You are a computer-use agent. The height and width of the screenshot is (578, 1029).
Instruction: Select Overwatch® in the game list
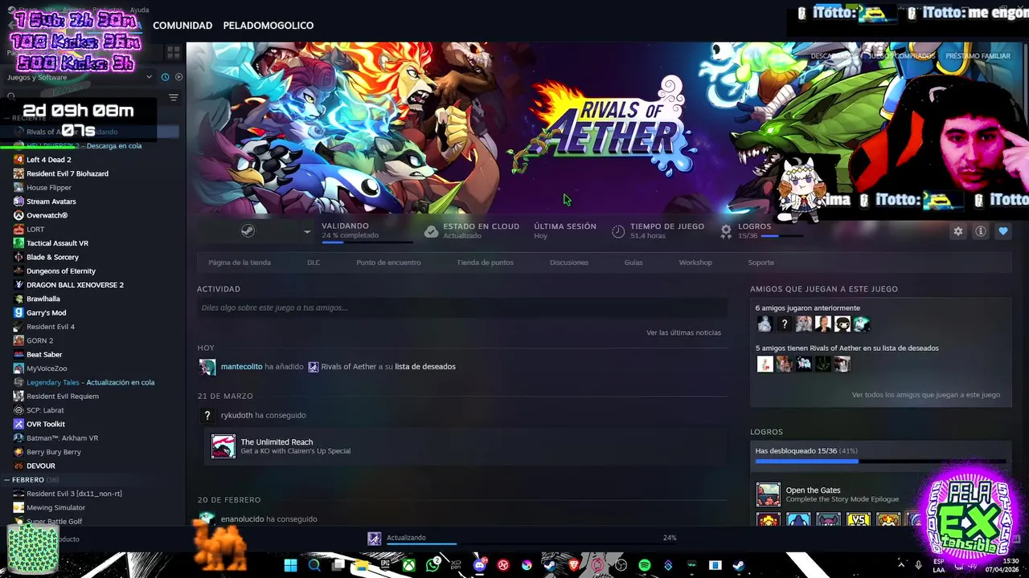coord(47,215)
